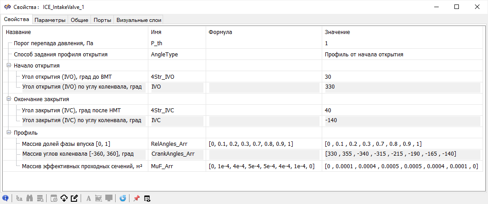
Task: Click the edit pencil icon
Action: pyautogui.click(x=74, y=198)
